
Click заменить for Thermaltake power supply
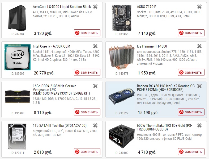coord(191,152)
